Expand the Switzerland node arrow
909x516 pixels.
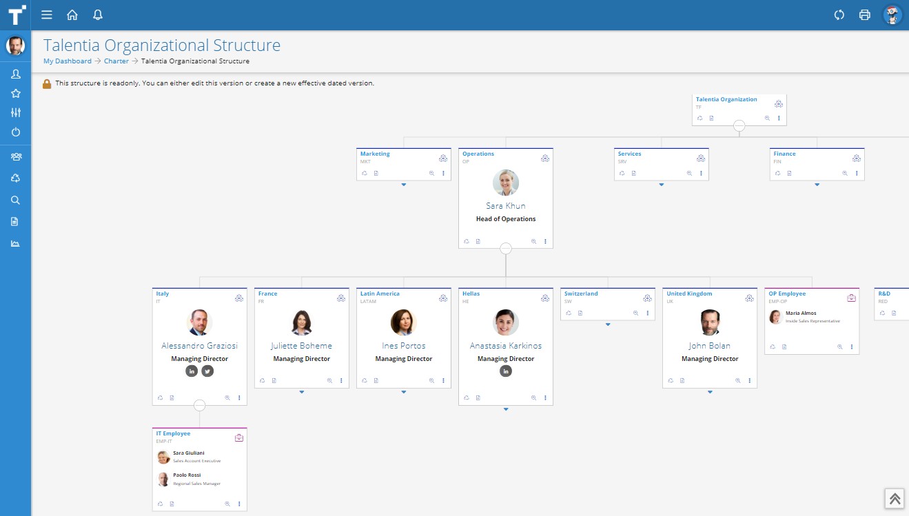click(x=608, y=324)
